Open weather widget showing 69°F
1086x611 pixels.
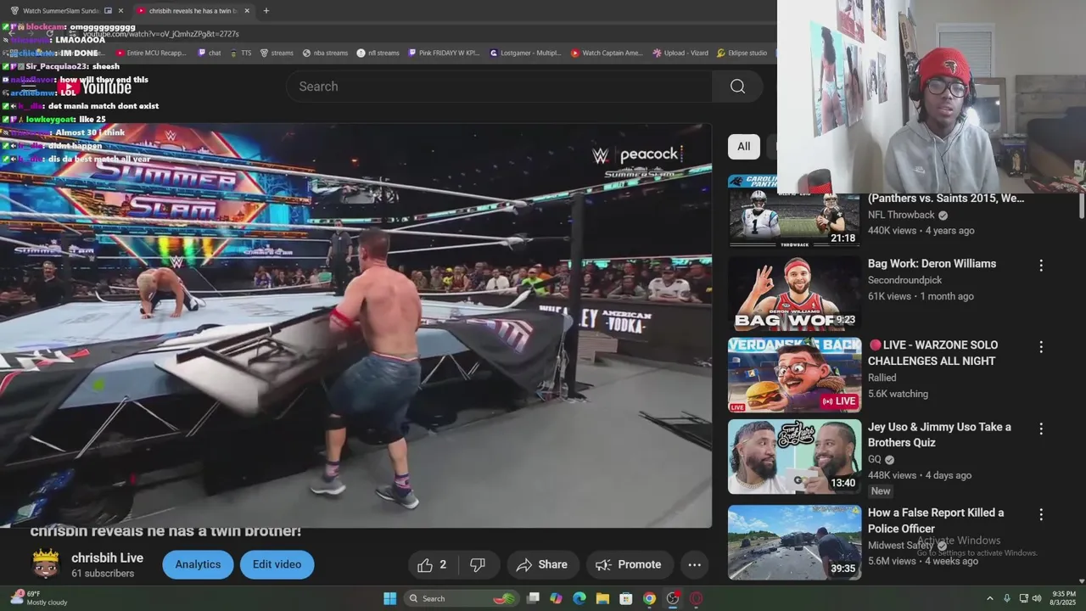click(x=38, y=598)
